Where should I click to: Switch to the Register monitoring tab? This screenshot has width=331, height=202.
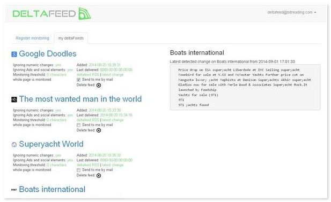(32, 38)
